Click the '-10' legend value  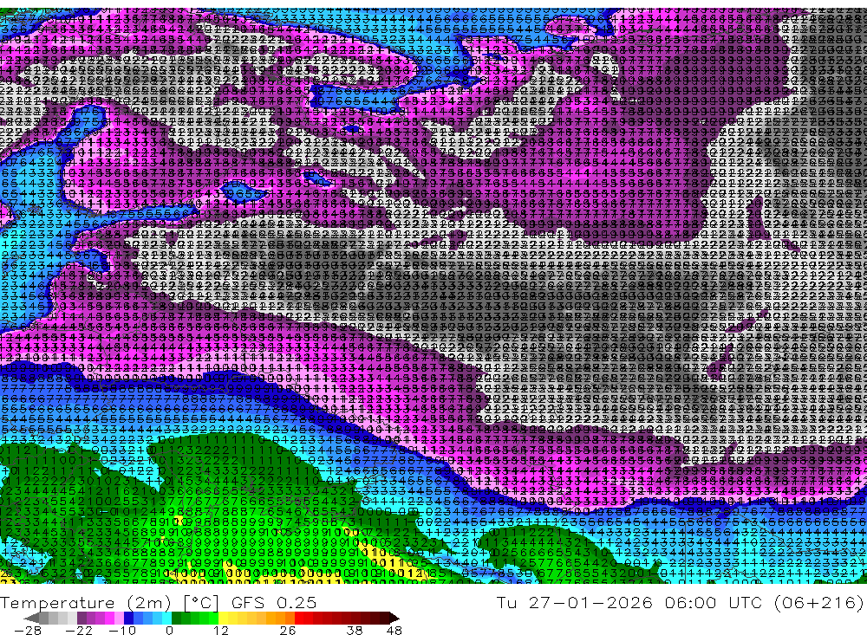point(121,630)
